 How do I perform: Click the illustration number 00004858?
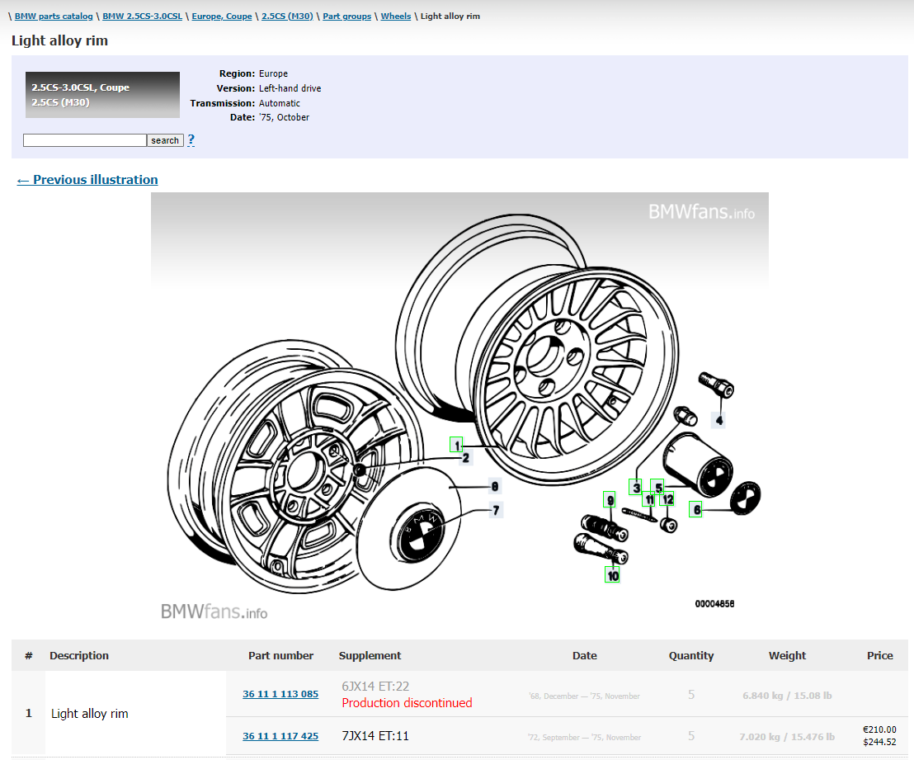(714, 604)
